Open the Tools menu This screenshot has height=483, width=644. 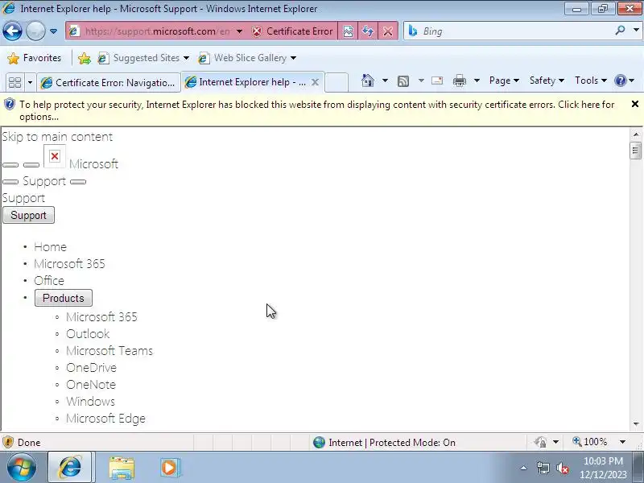(x=591, y=80)
